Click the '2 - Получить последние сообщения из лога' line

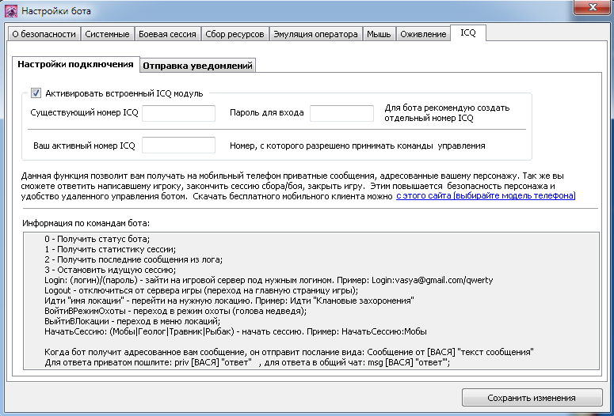(x=134, y=259)
